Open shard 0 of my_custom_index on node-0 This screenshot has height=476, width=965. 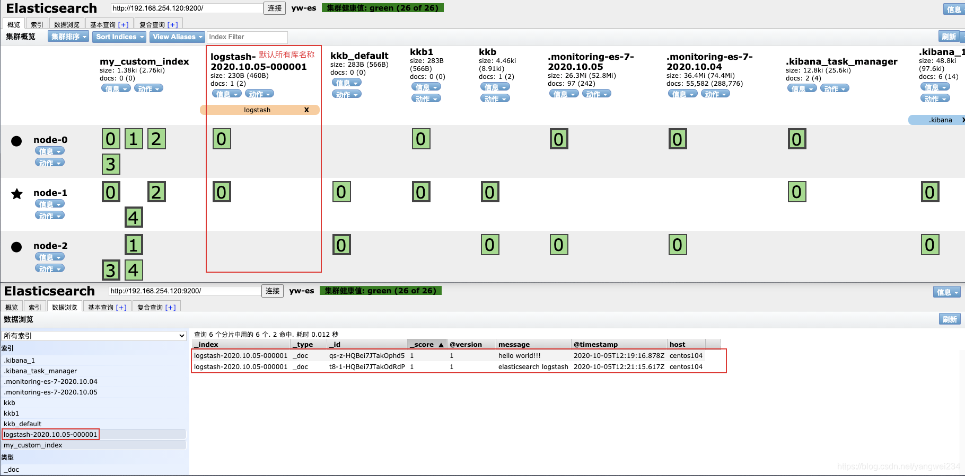click(111, 139)
